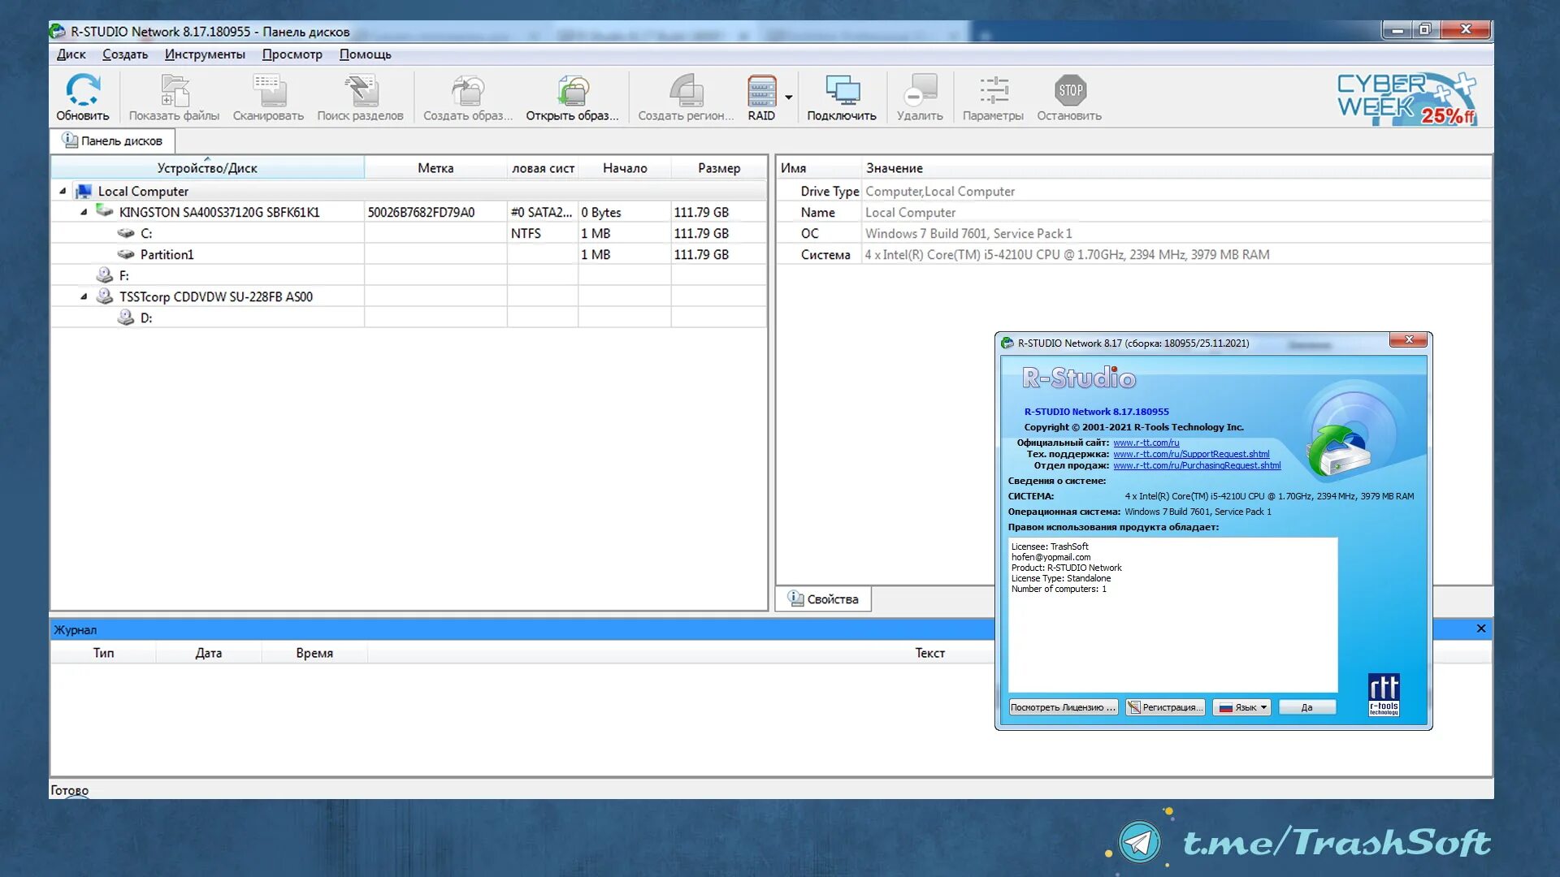Collapse the Local Computer tree node

point(63,191)
